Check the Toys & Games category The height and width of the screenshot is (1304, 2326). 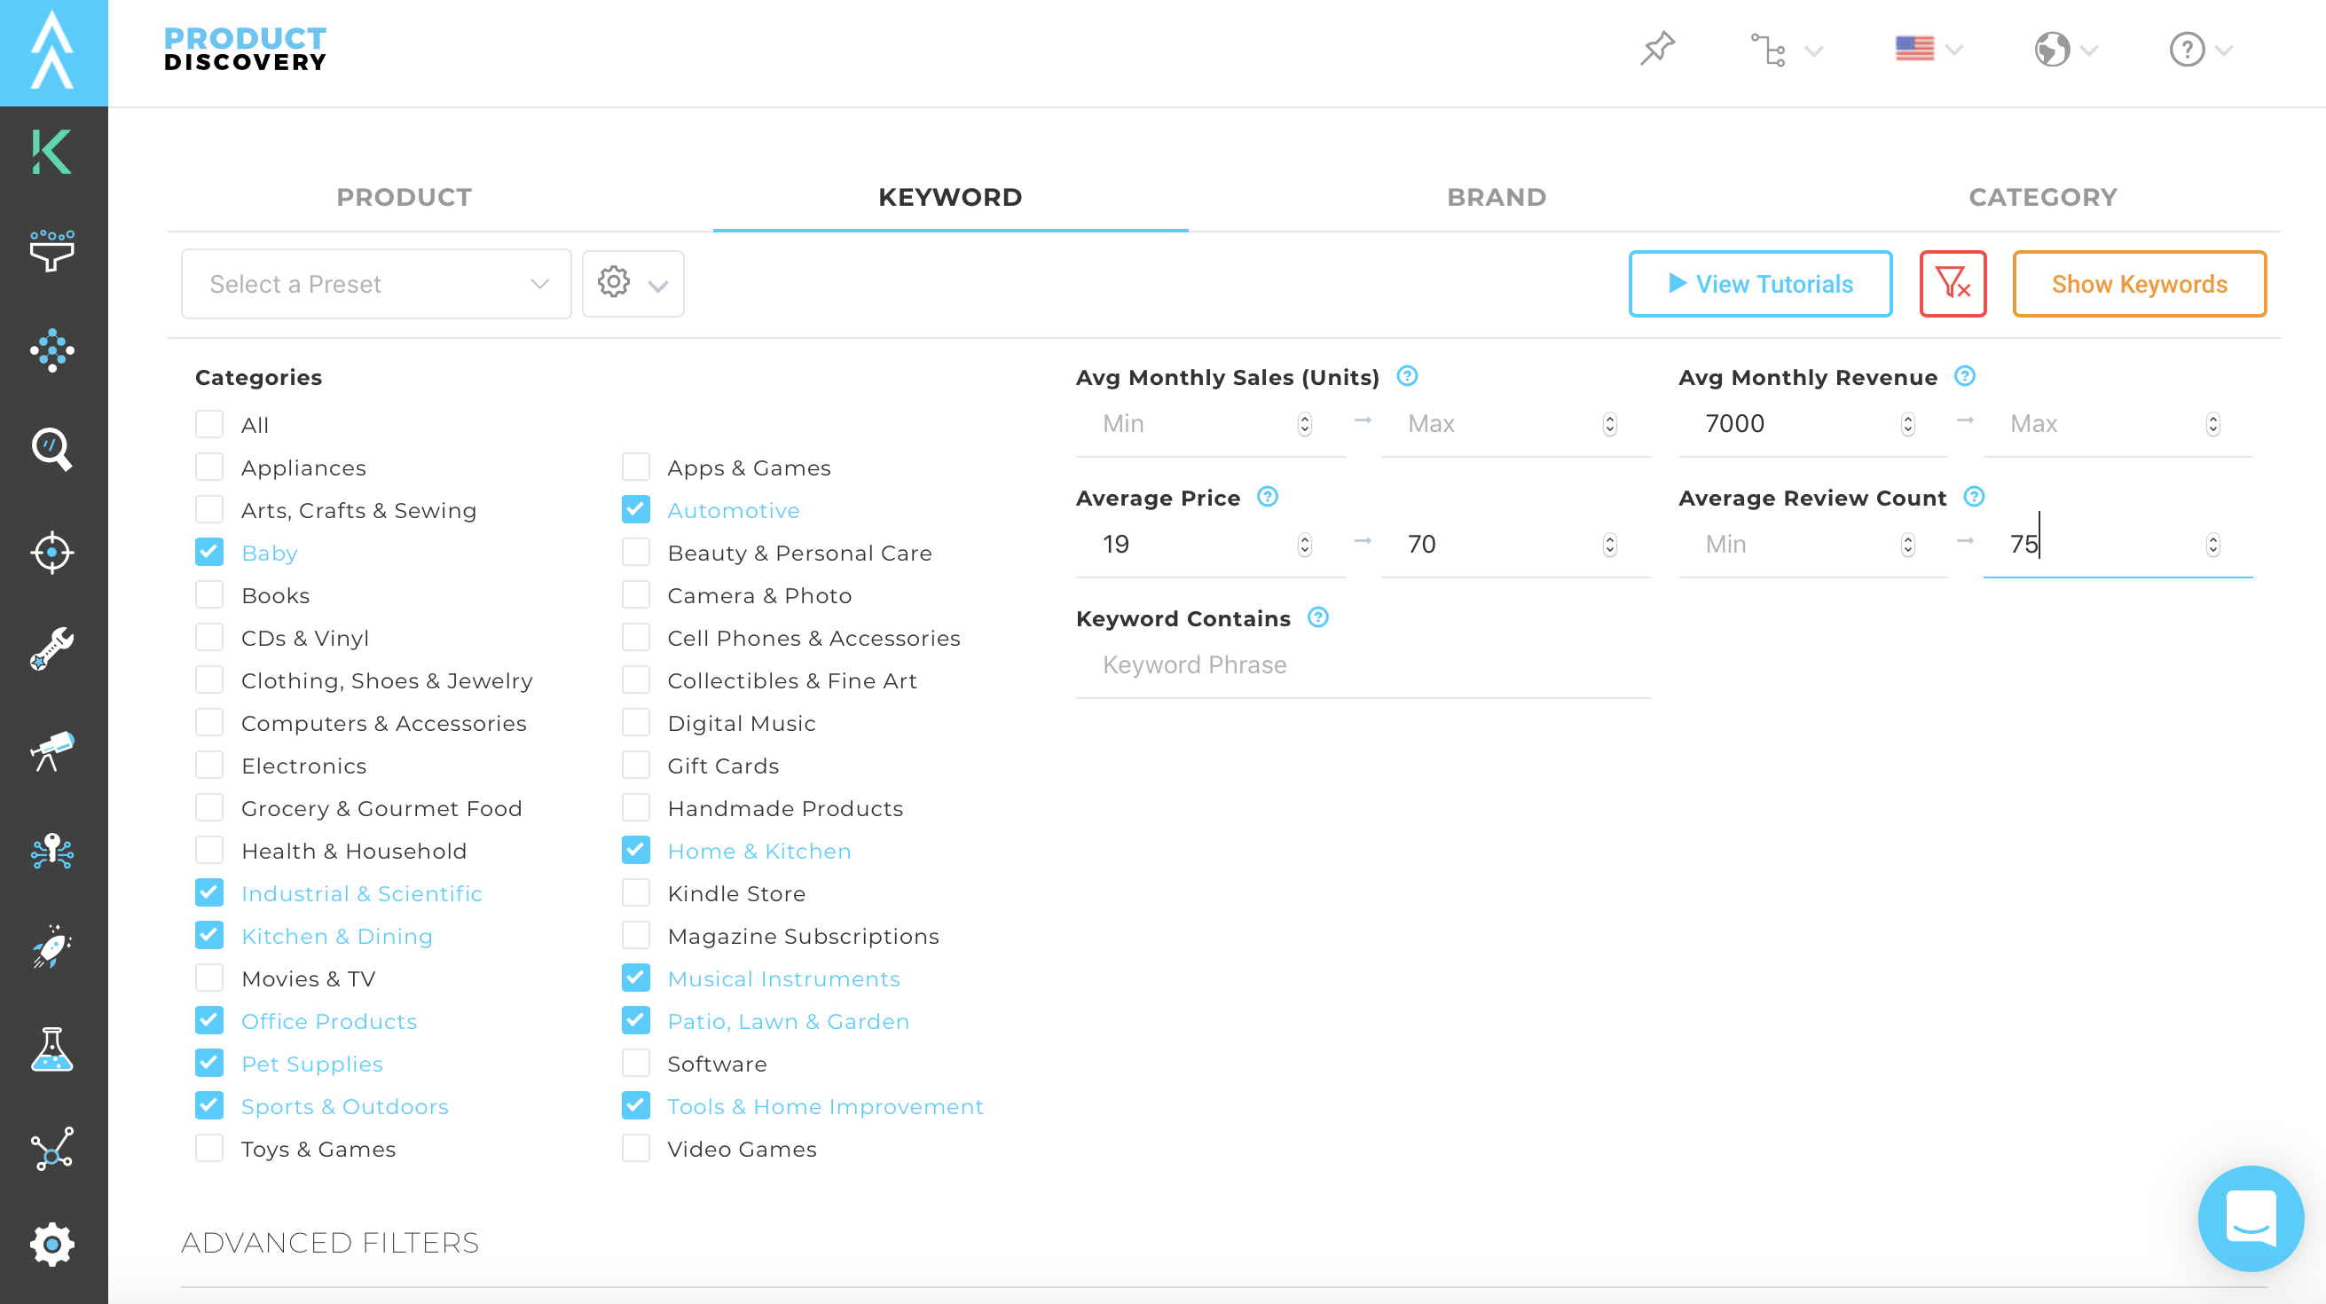[209, 1148]
